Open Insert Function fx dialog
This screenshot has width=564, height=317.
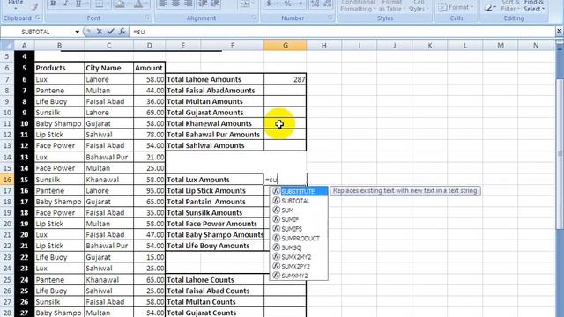(122, 32)
